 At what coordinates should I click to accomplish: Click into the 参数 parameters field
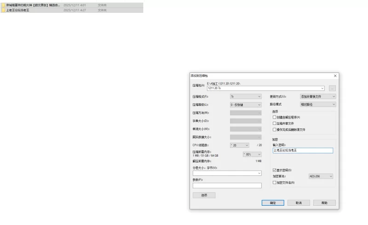[x=227, y=186]
